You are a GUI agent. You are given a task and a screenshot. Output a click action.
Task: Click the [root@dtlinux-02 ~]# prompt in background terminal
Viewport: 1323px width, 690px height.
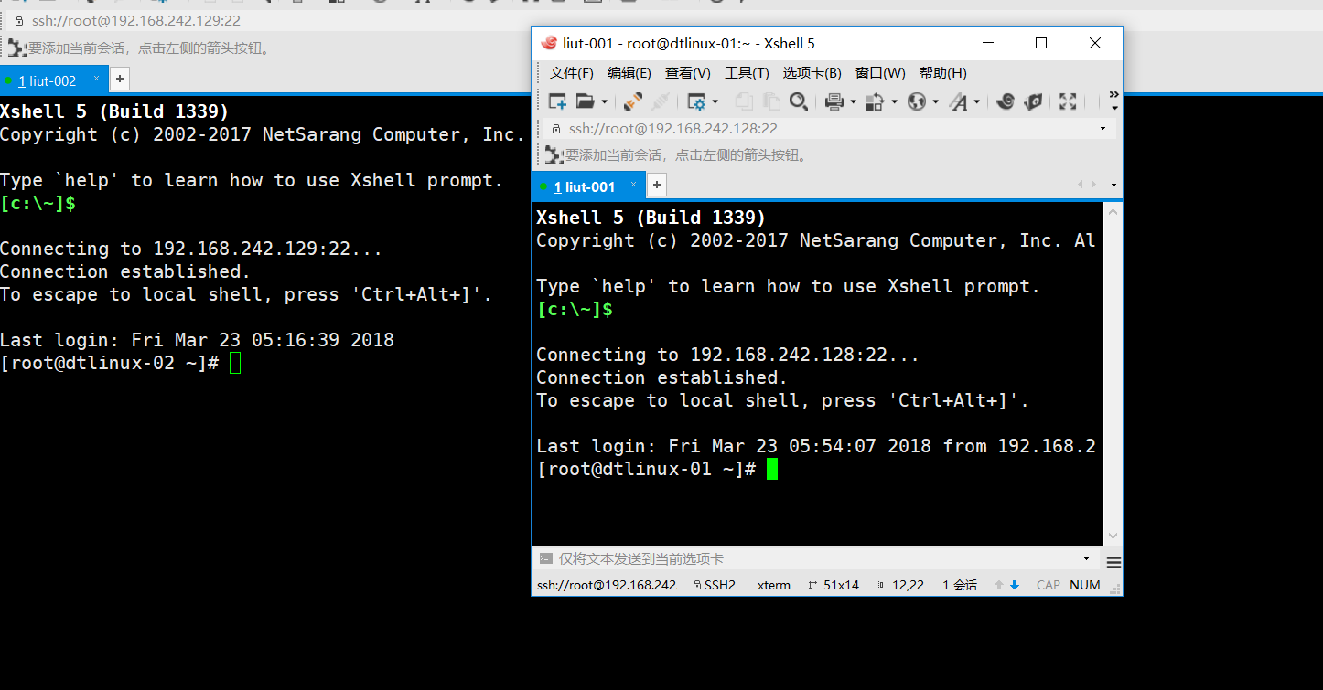pyautogui.click(x=110, y=363)
